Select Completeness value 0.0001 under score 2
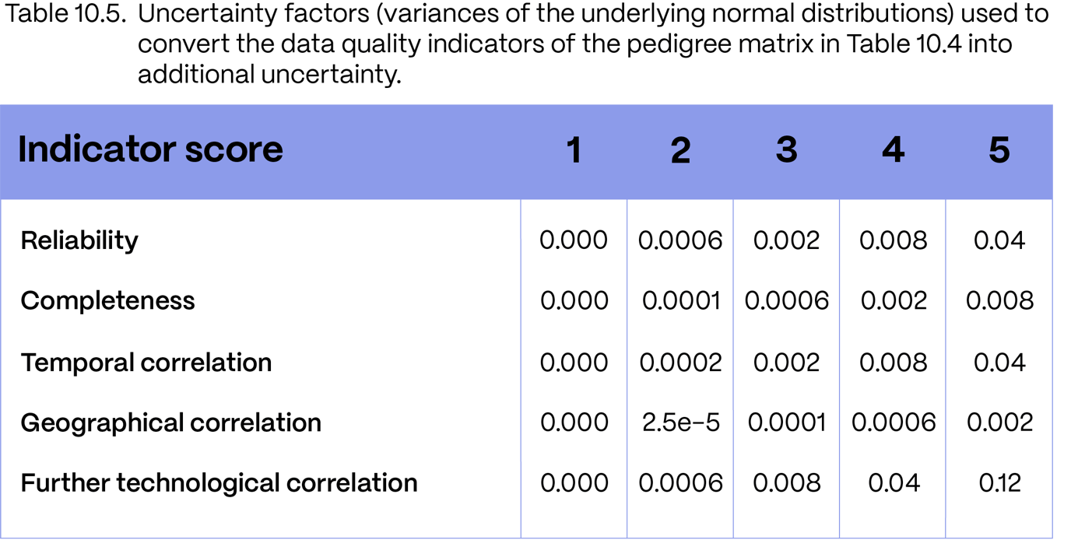The height and width of the screenshot is (547, 1071). tap(679, 301)
